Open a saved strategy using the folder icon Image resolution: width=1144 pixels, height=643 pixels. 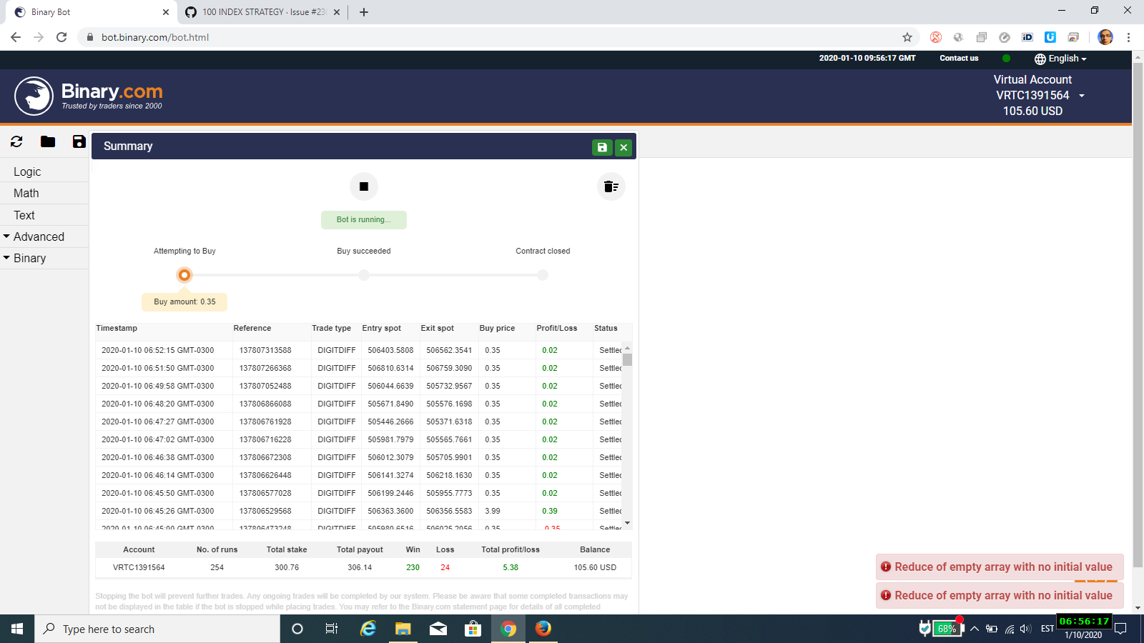47,141
